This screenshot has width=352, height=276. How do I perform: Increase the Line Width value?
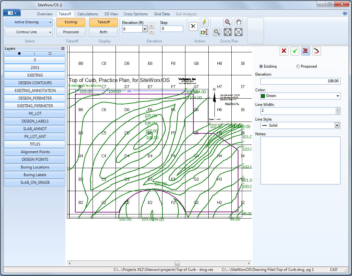pos(338,109)
